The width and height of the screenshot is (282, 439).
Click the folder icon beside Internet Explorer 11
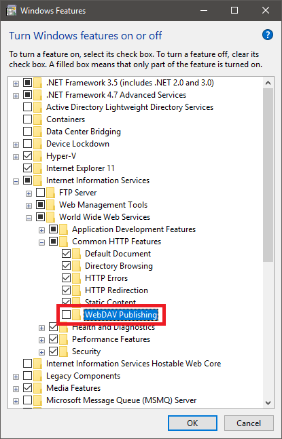(x=37, y=168)
